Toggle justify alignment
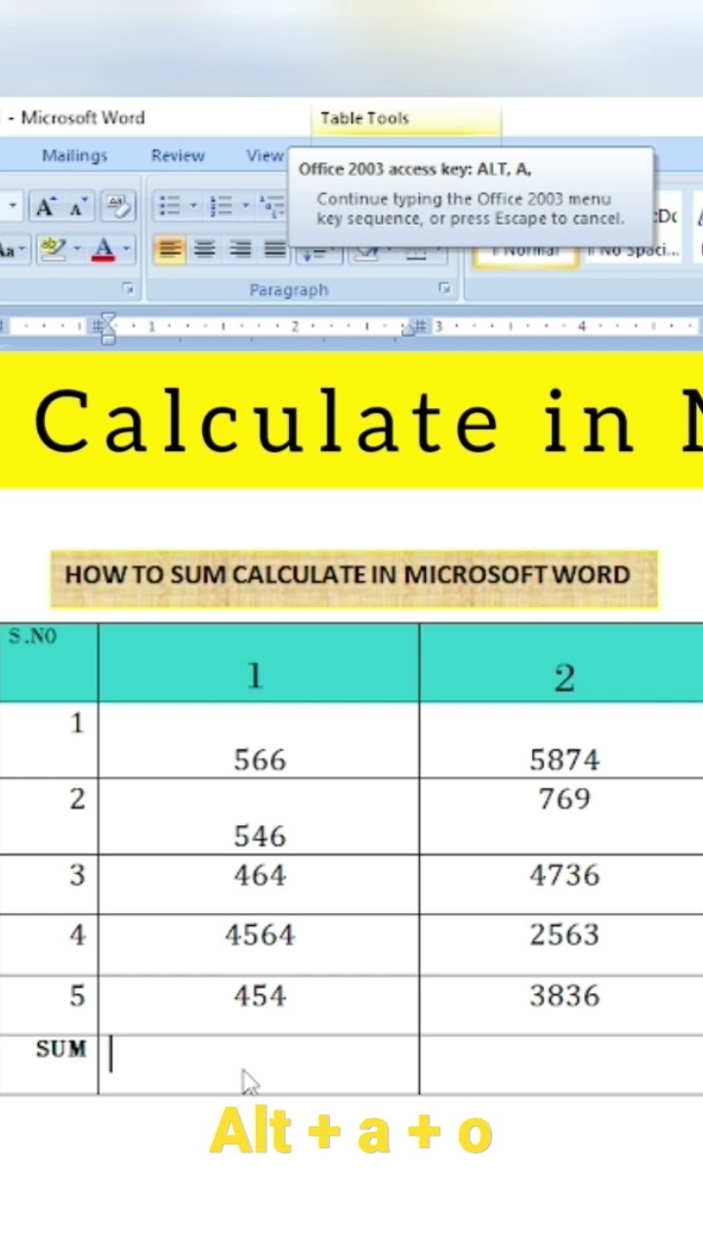The width and height of the screenshot is (703, 1250). point(274,250)
